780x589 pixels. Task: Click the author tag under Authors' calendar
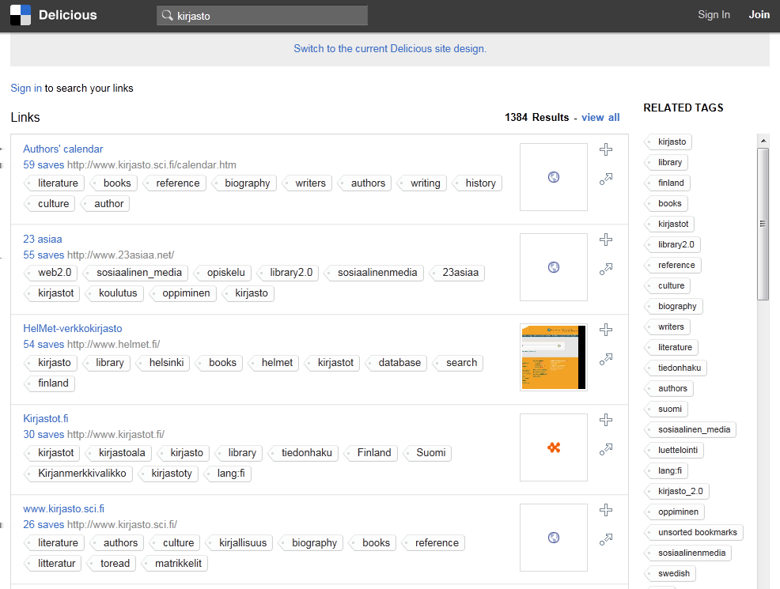click(x=105, y=204)
